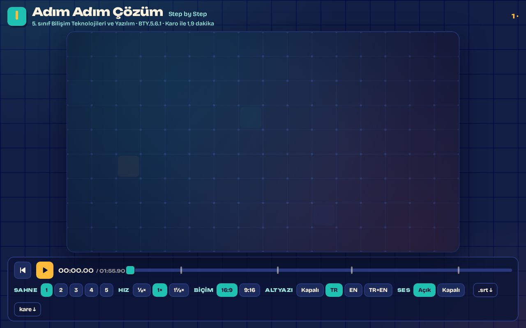Select TR subtitles

click(334, 290)
